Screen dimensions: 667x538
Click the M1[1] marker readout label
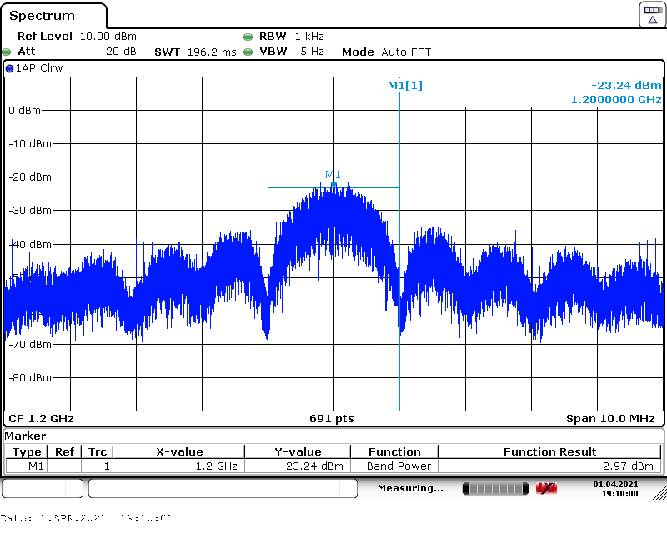click(405, 85)
